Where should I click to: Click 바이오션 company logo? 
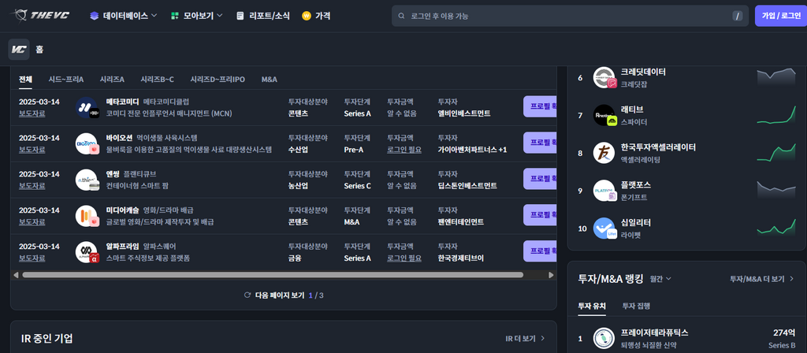pyautogui.click(x=87, y=143)
